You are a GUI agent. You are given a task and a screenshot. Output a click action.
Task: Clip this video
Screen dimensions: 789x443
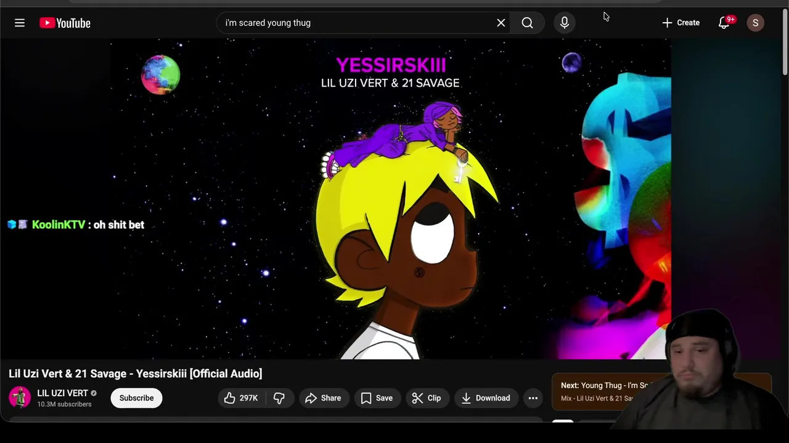click(427, 398)
